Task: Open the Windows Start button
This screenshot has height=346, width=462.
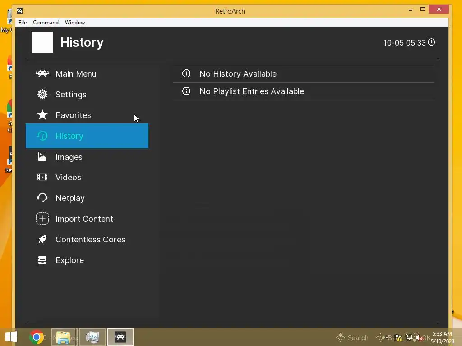Action: click(x=11, y=337)
